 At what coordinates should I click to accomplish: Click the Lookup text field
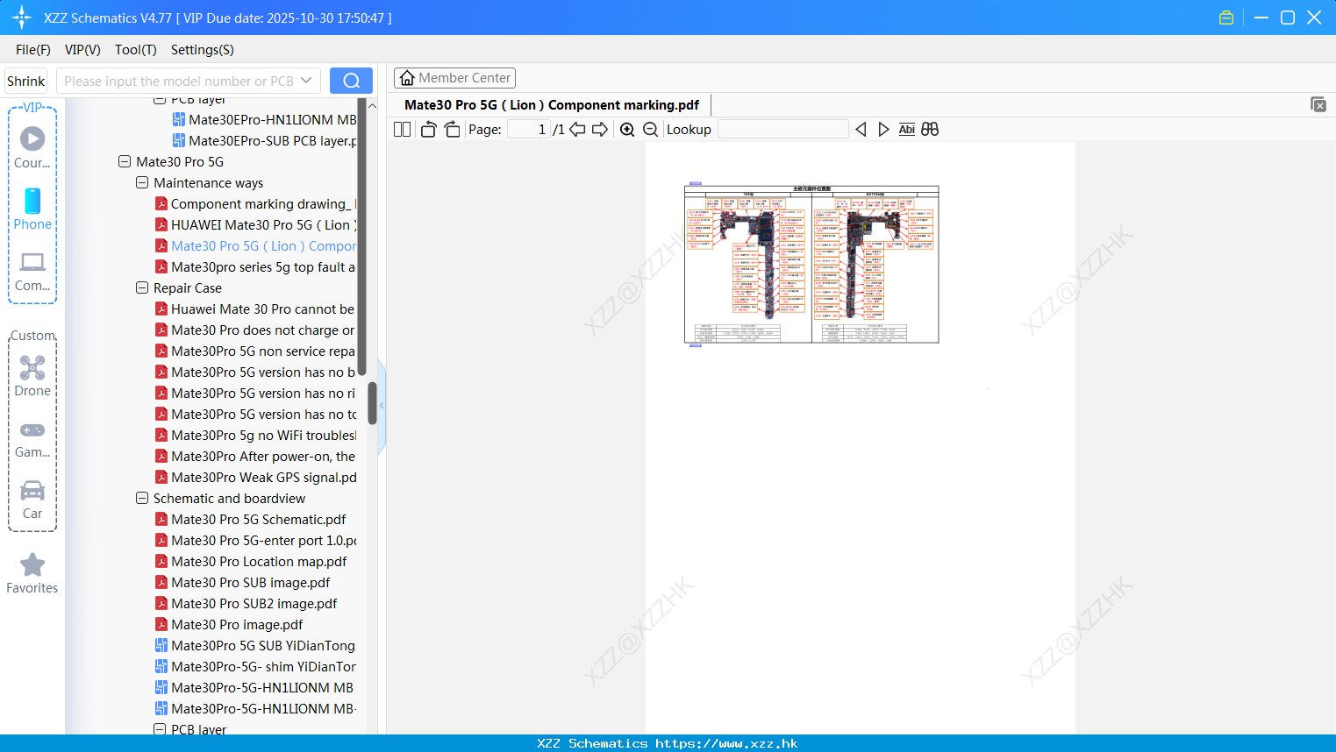coord(783,130)
